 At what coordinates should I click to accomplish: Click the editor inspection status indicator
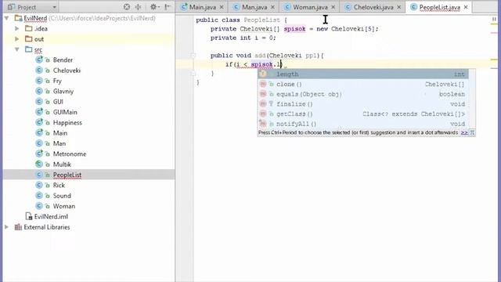click(494, 20)
